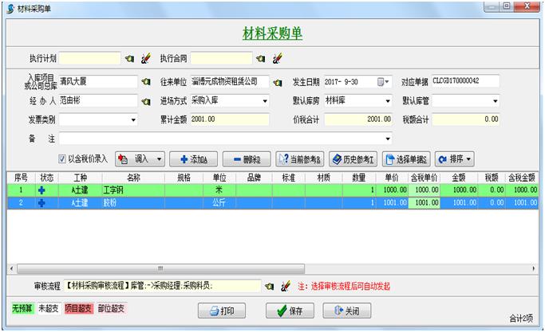
Task: Click the plus status icon in row 2
Action: 41,203
